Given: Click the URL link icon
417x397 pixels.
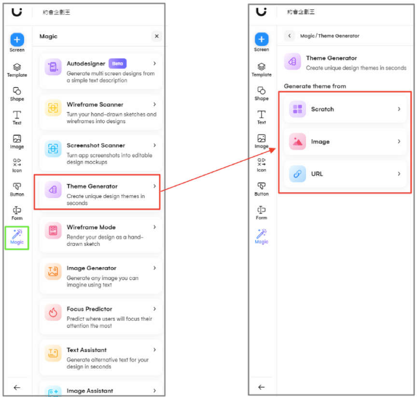Looking at the screenshot, I should coord(297,174).
